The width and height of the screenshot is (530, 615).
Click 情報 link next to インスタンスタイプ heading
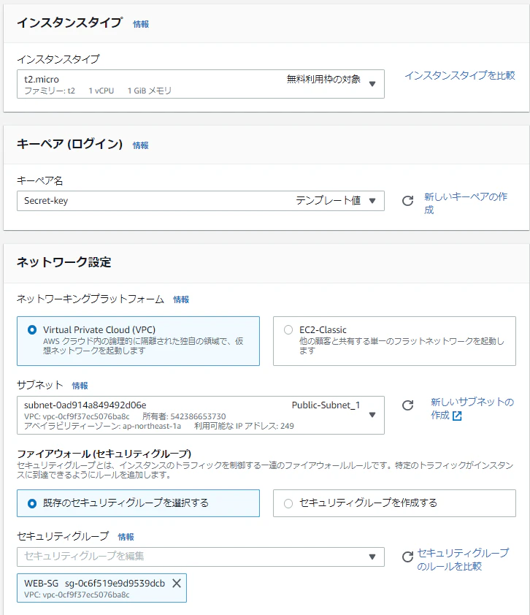[141, 24]
